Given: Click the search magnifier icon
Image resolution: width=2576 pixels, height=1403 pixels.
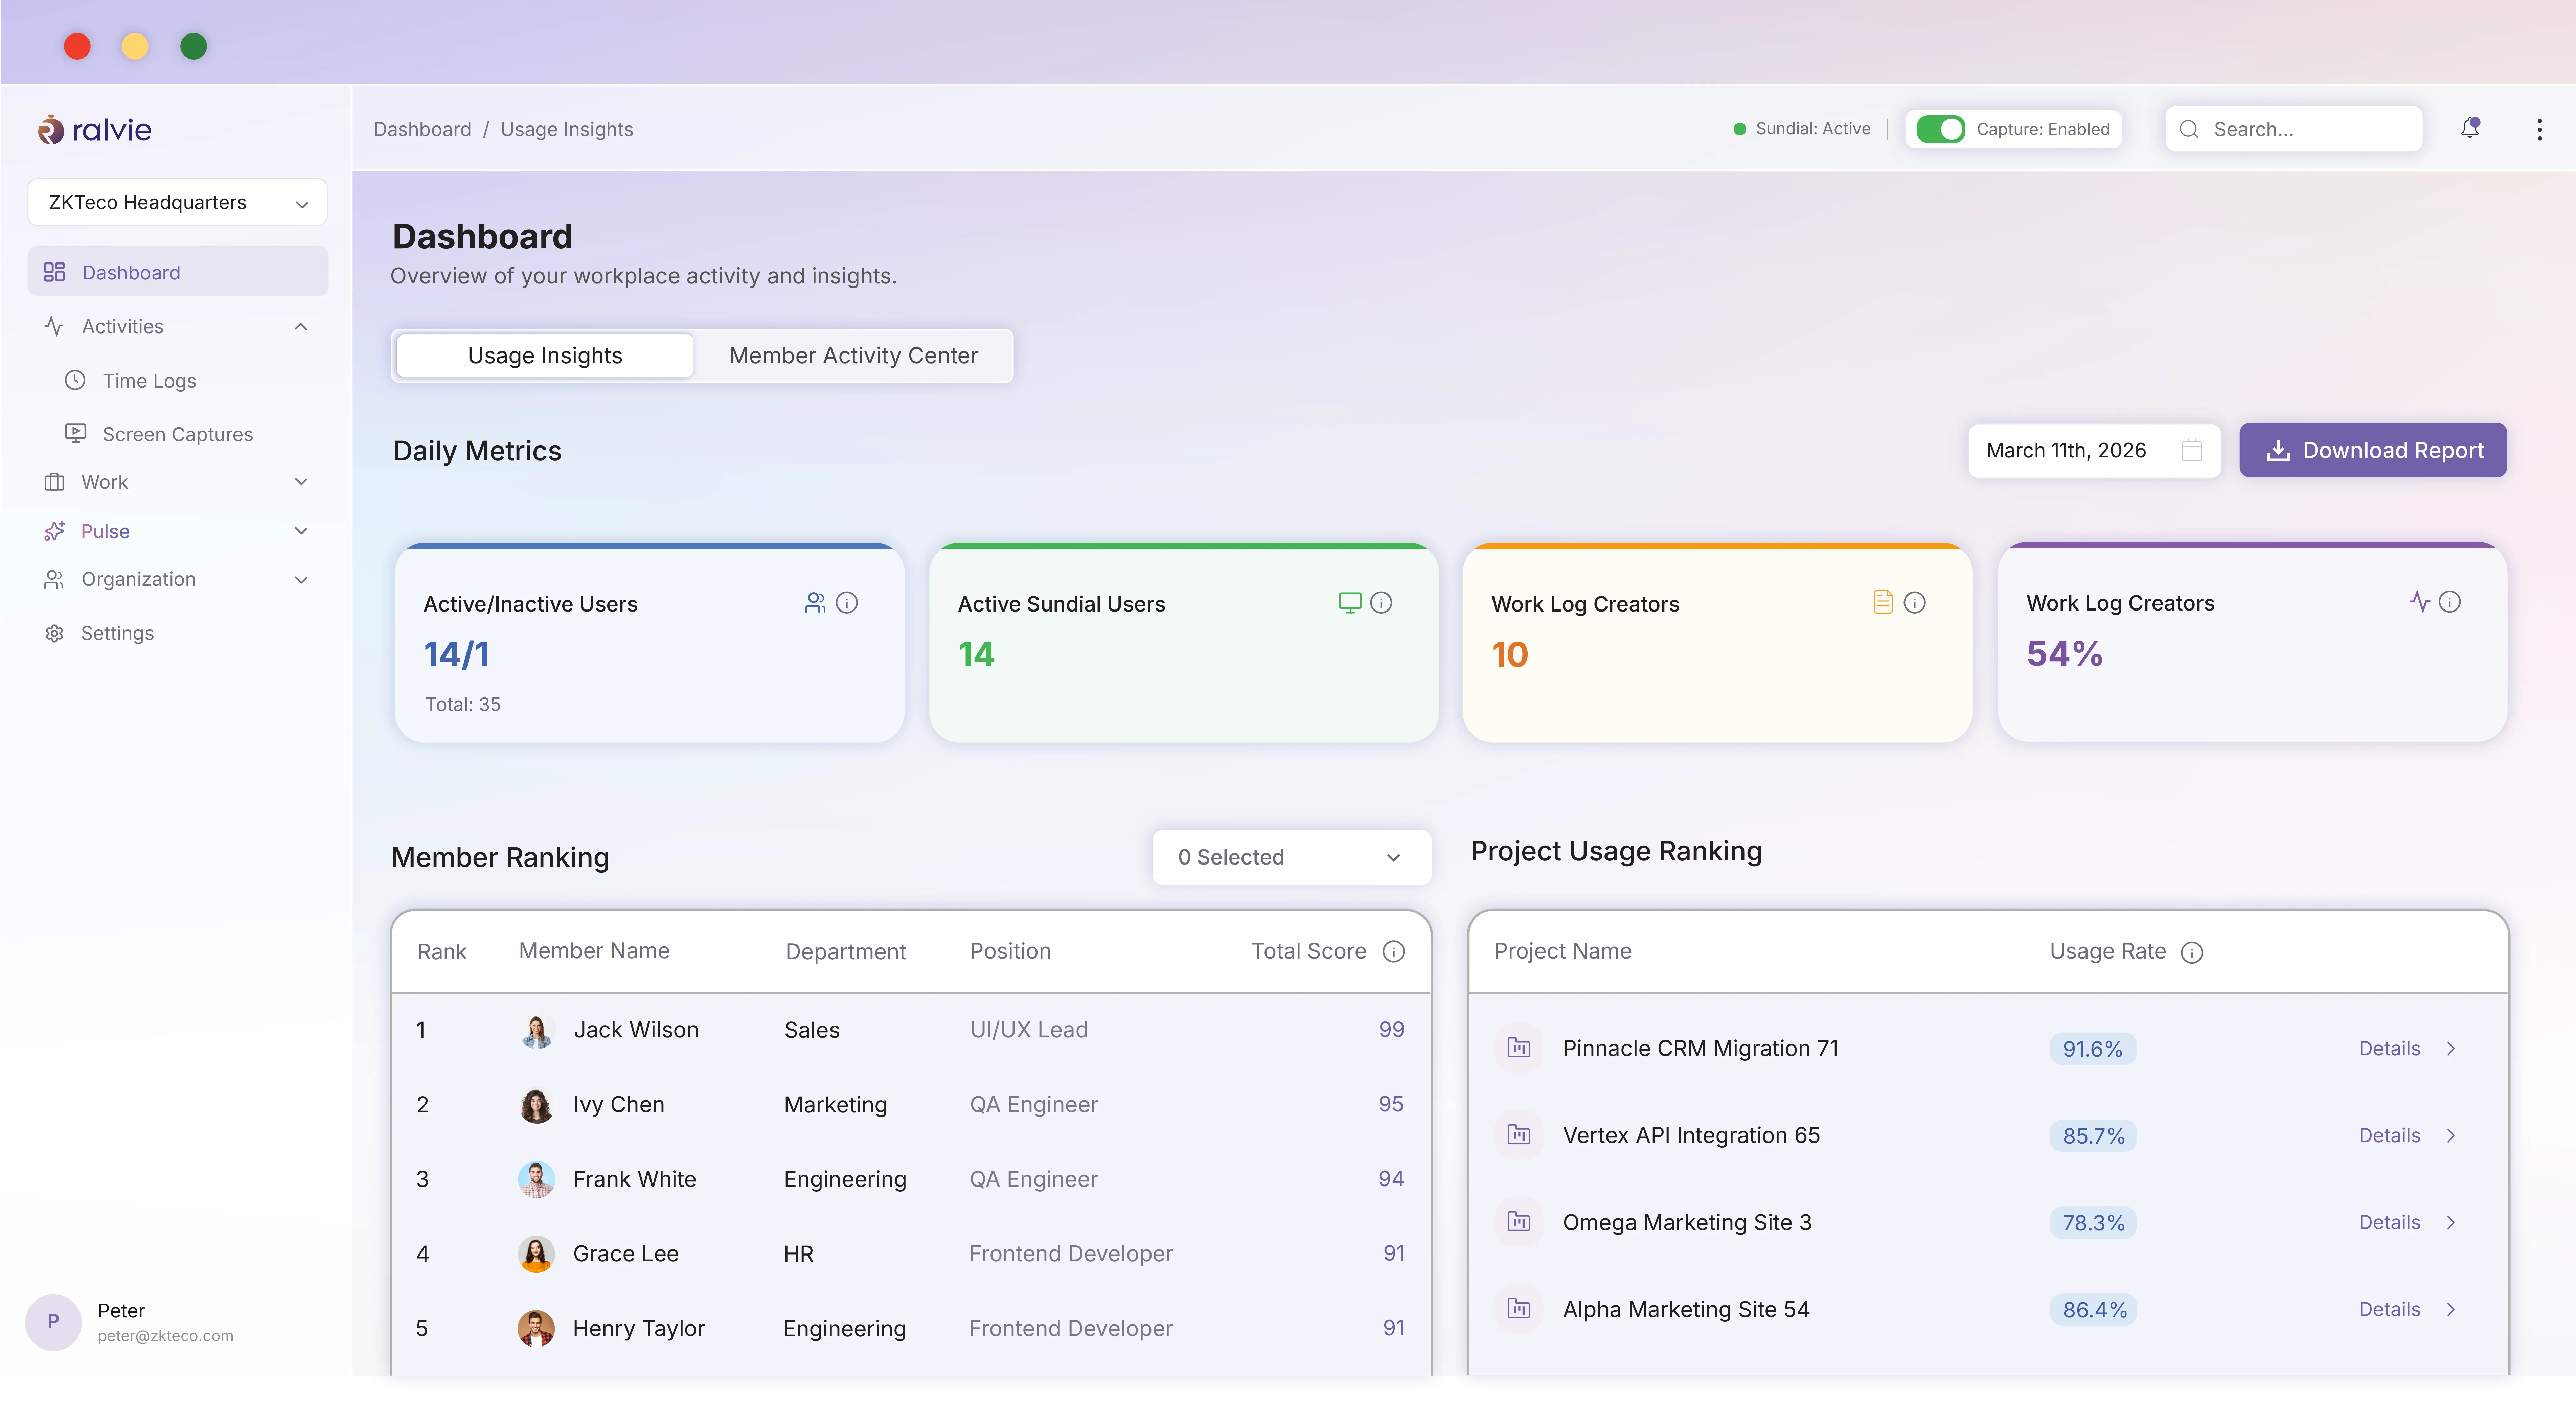Looking at the screenshot, I should click(2189, 129).
